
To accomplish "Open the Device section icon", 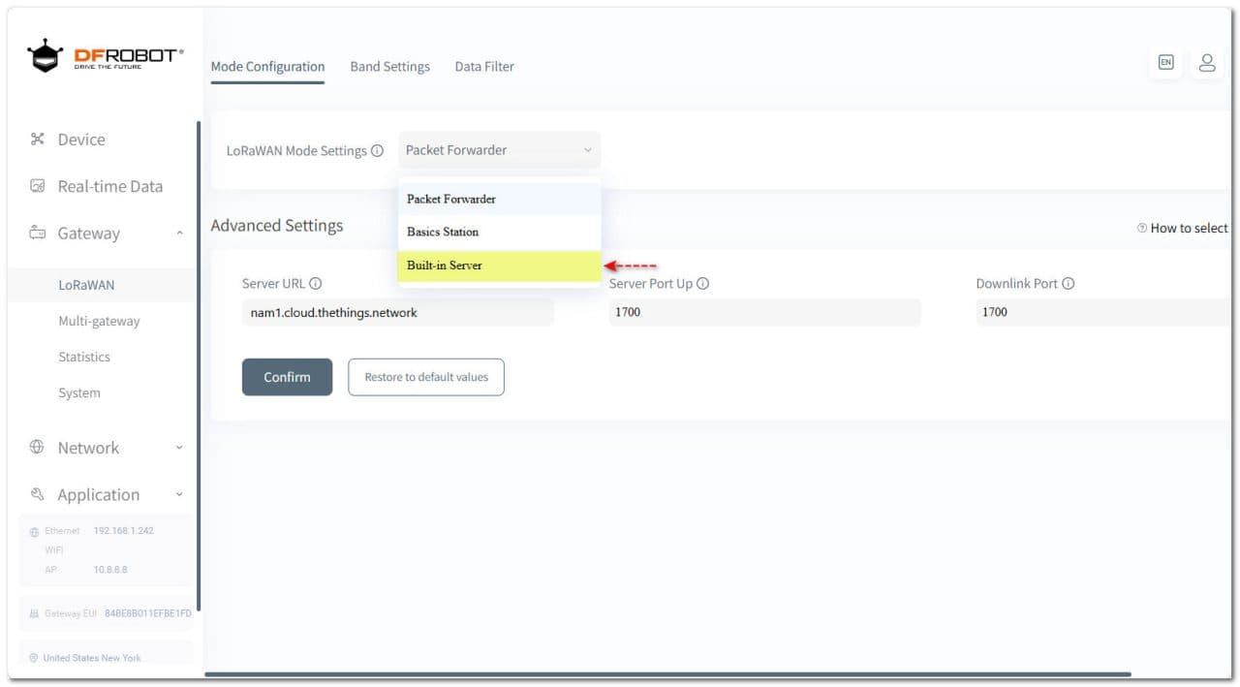I will (x=38, y=140).
